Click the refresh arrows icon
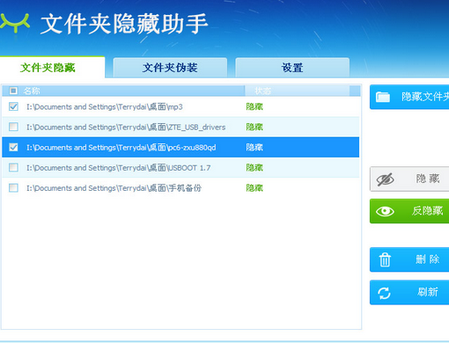Image resolution: width=449 pixels, height=343 pixels. [x=384, y=293]
